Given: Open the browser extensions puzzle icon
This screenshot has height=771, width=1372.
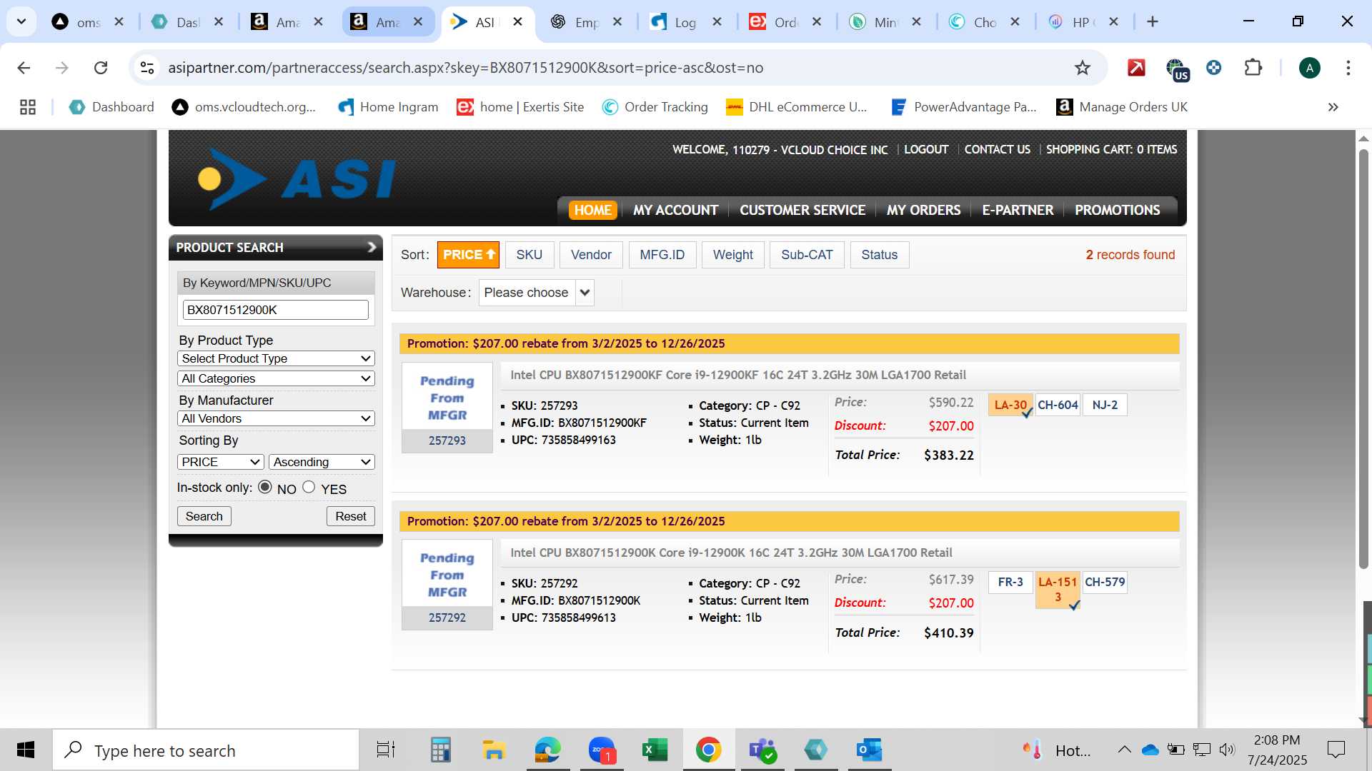Looking at the screenshot, I should click(x=1253, y=68).
